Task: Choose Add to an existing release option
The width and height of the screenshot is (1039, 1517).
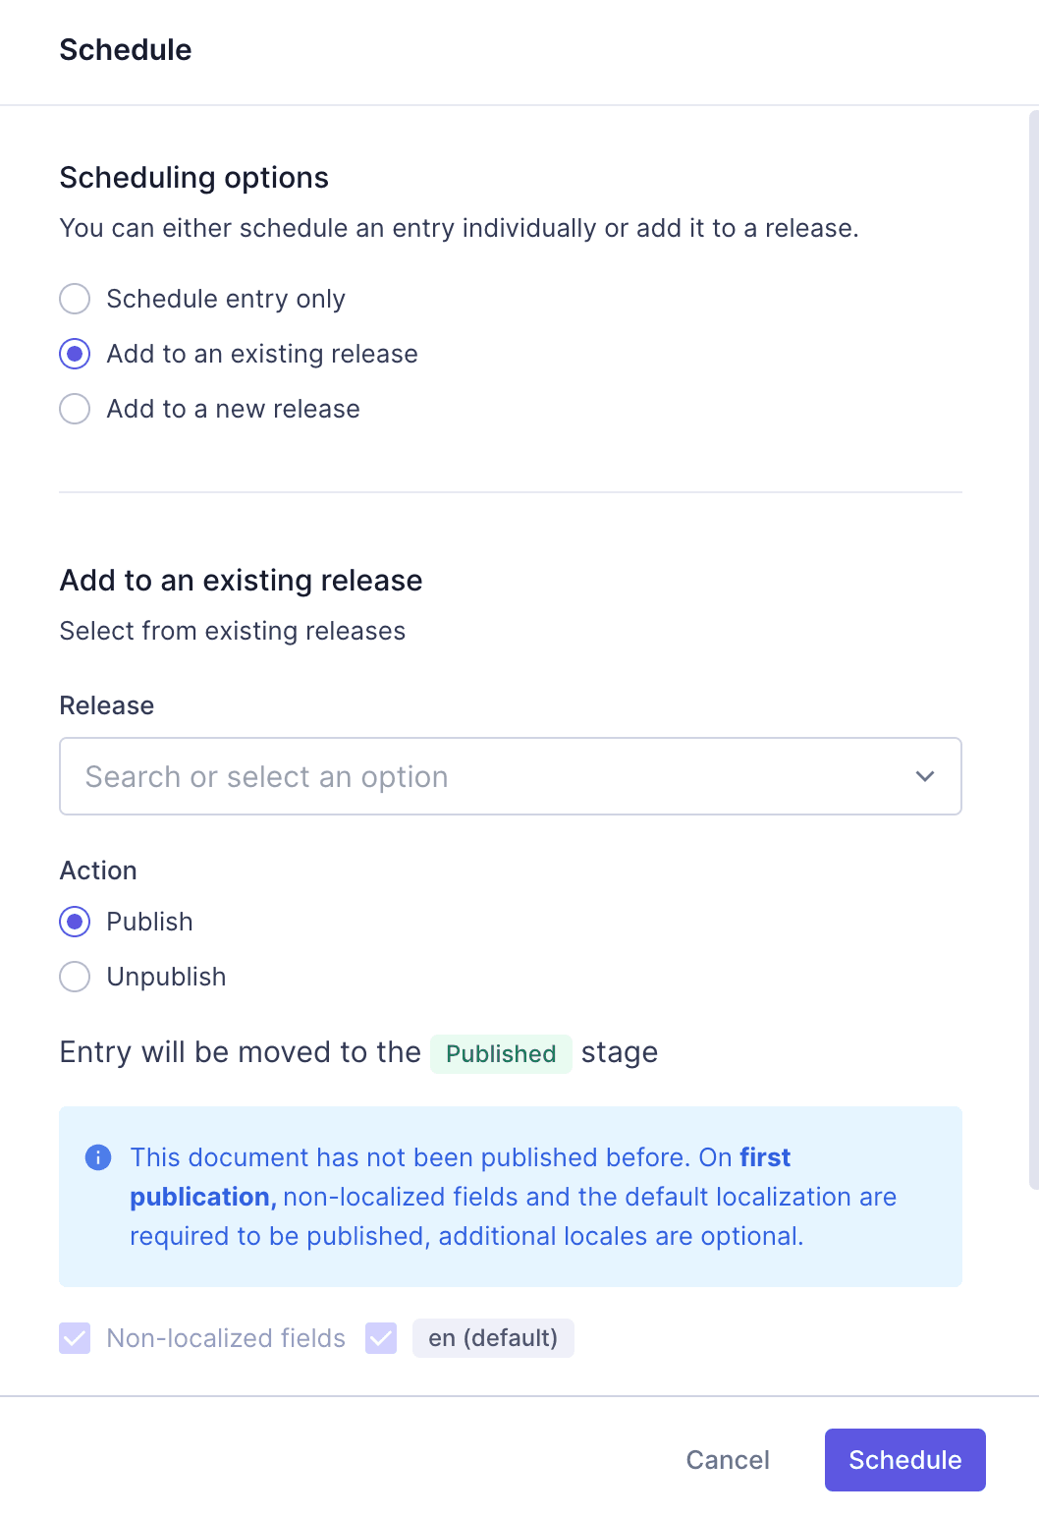Action: (x=75, y=354)
